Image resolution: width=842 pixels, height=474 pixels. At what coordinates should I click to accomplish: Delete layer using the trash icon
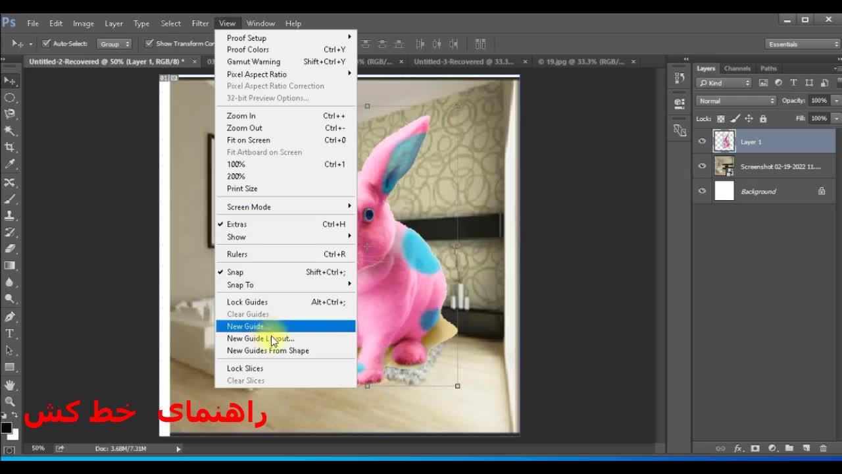pyautogui.click(x=823, y=448)
